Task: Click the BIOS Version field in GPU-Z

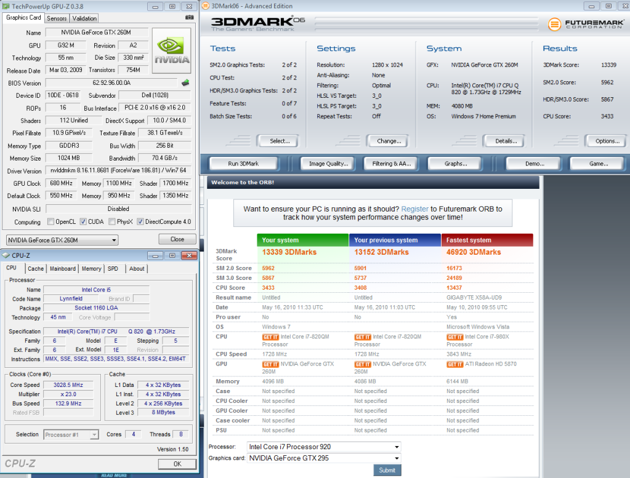Action: (x=111, y=82)
